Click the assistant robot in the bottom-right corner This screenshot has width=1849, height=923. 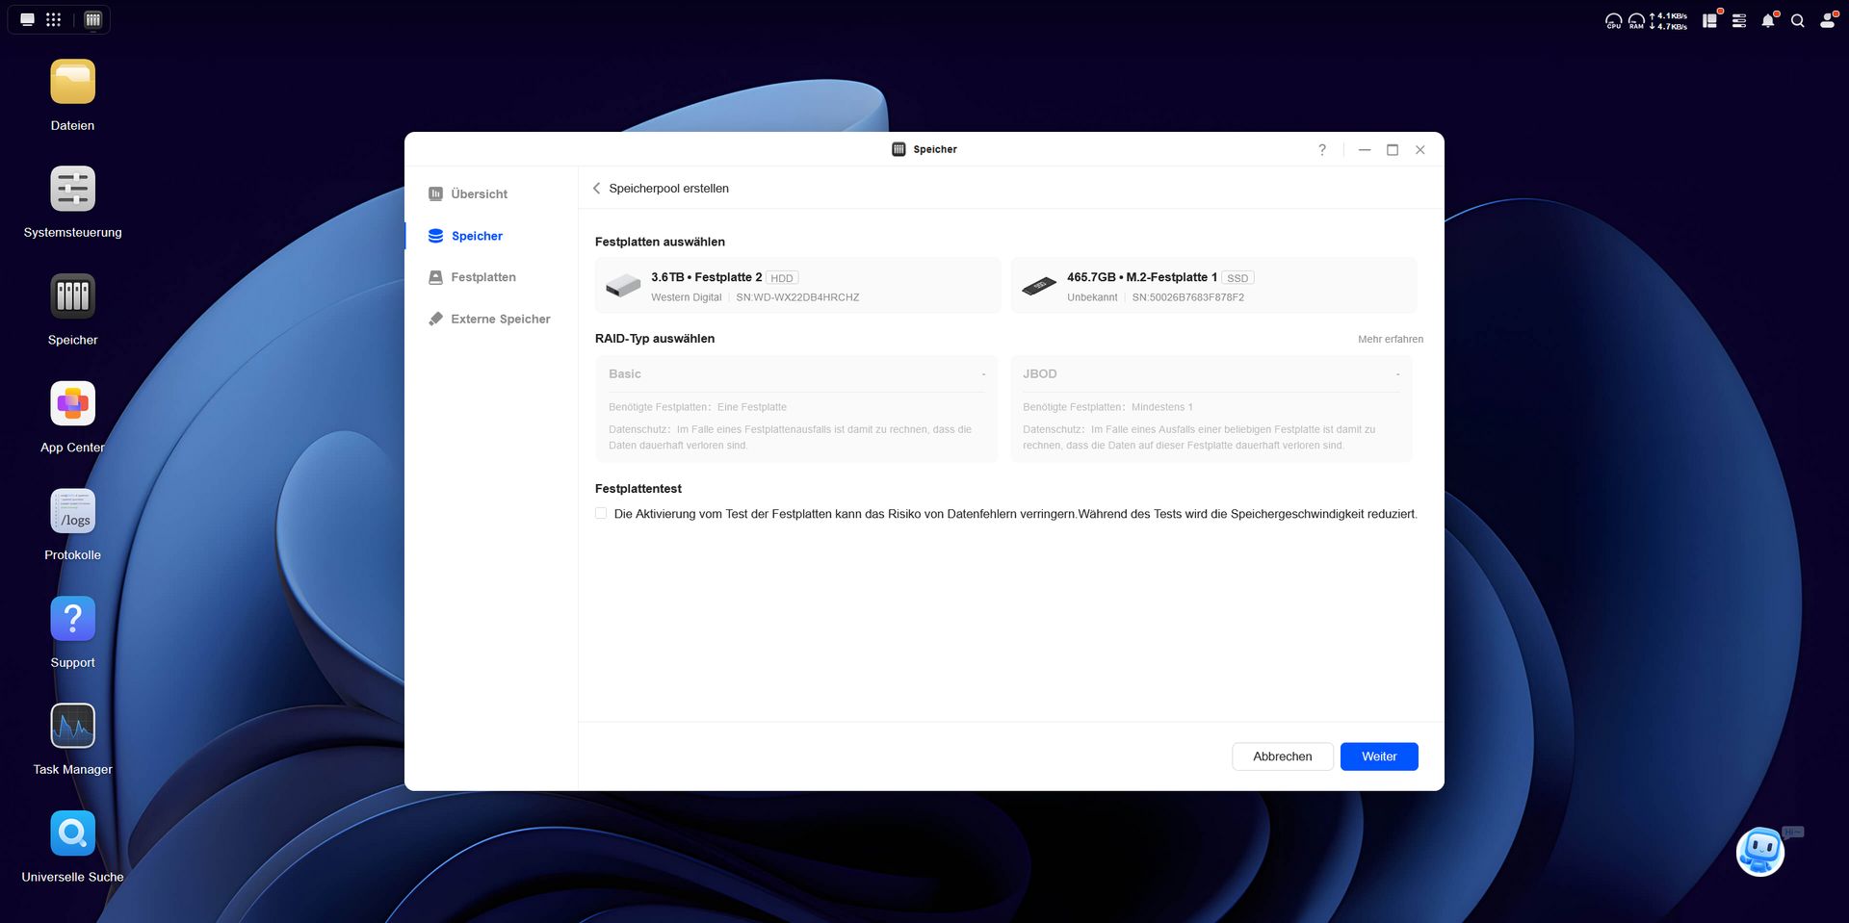coord(1761,852)
